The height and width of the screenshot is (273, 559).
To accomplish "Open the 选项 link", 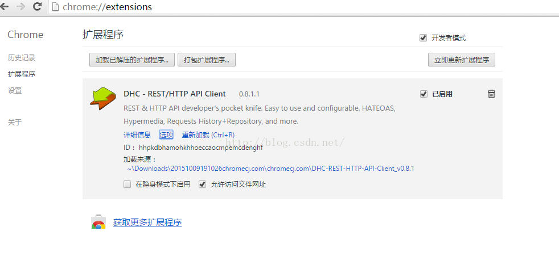I will point(166,135).
